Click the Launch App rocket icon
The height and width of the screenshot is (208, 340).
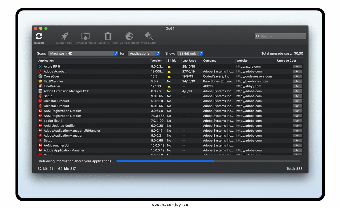[x=64, y=36]
